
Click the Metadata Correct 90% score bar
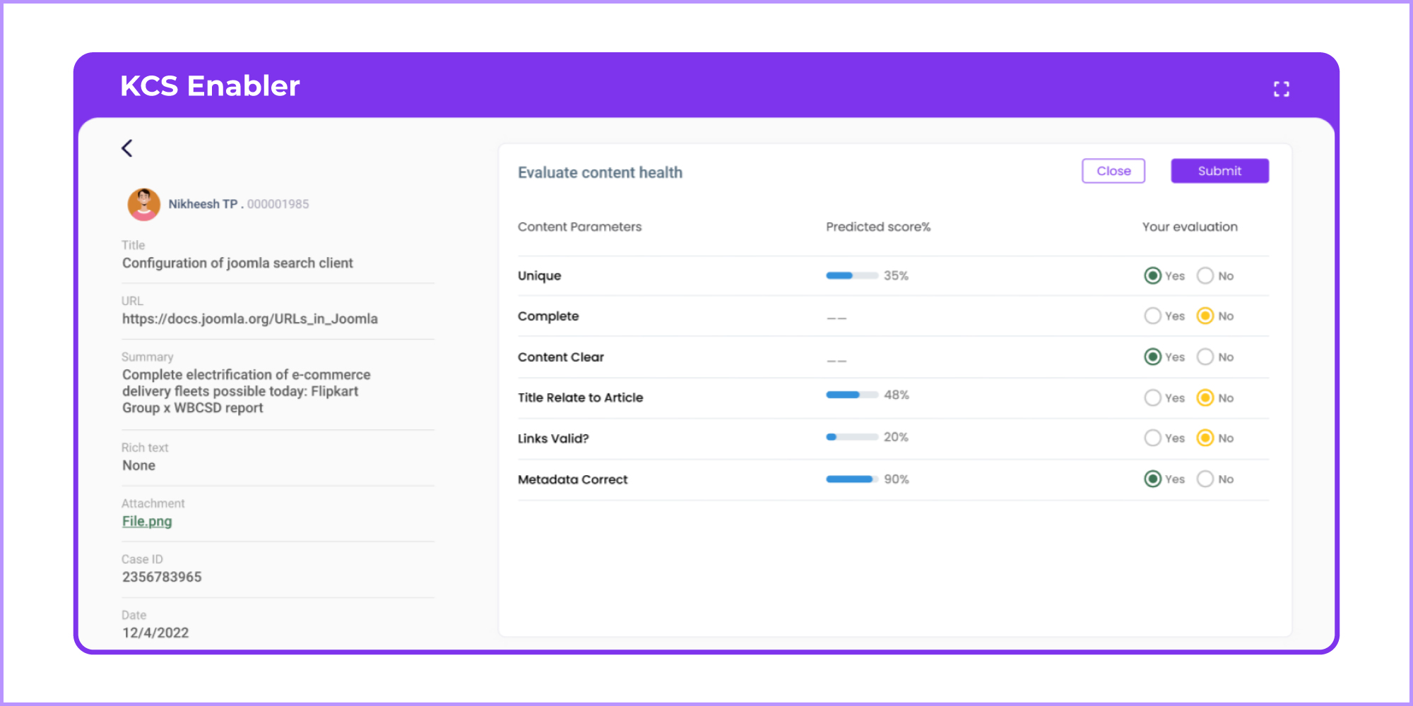click(852, 479)
